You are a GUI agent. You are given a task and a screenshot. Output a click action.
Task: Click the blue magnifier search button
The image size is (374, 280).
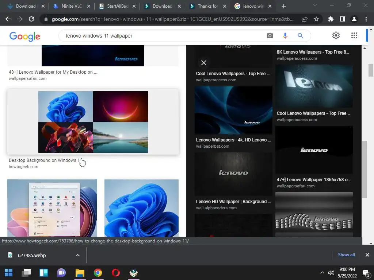pos(300,36)
